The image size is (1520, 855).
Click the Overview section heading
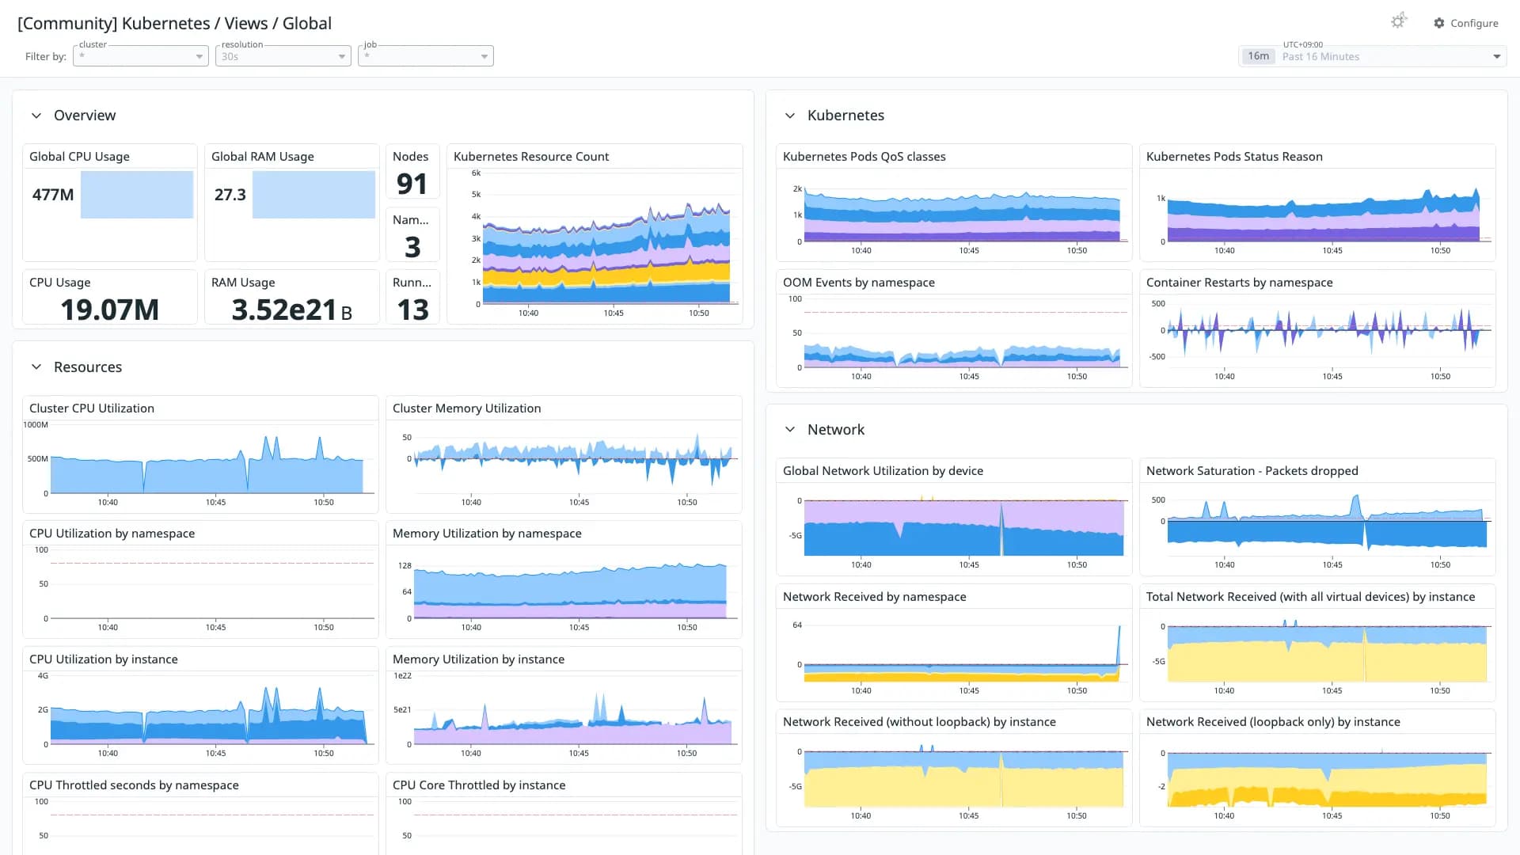85,116
